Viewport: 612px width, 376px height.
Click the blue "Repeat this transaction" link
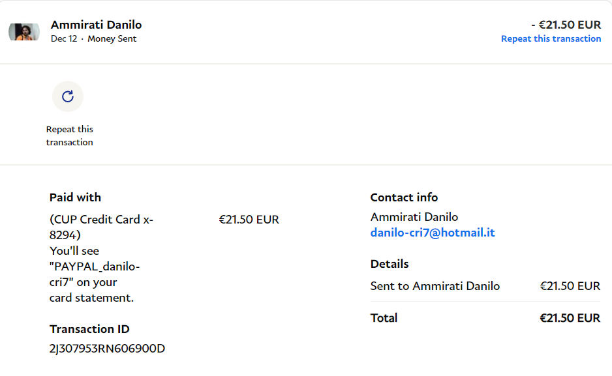[551, 38]
